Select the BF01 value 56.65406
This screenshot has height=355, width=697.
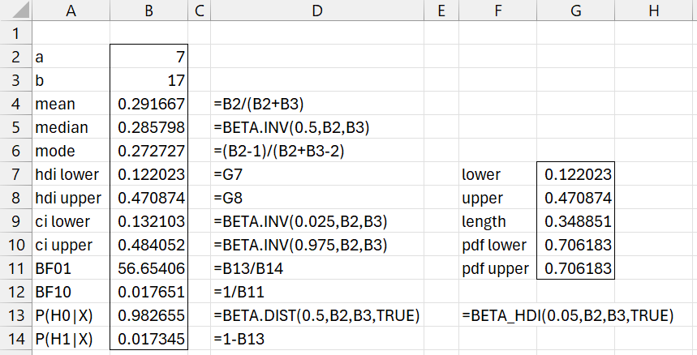pyautogui.click(x=149, y=268)
